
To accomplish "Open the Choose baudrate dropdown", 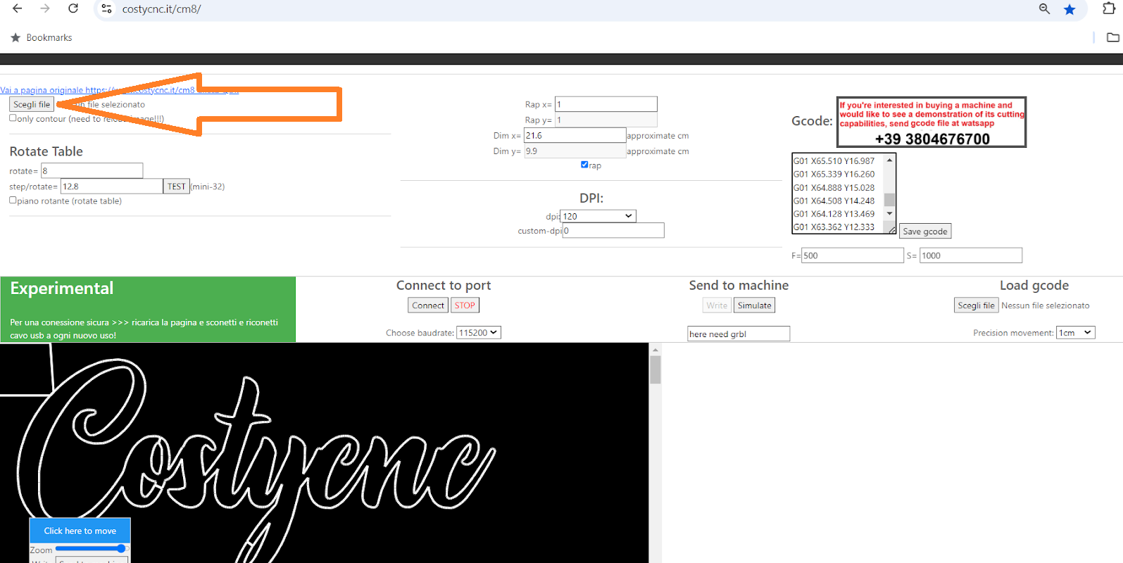I will tap(478, 332).
